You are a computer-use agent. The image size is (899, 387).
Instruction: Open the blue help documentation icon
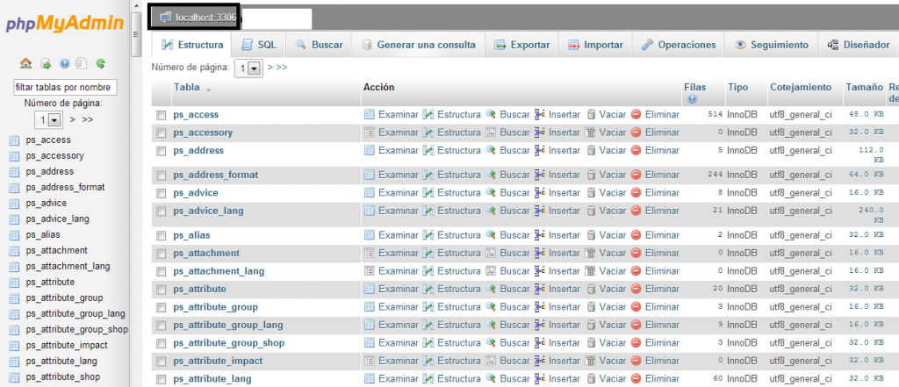click(65, 64)
